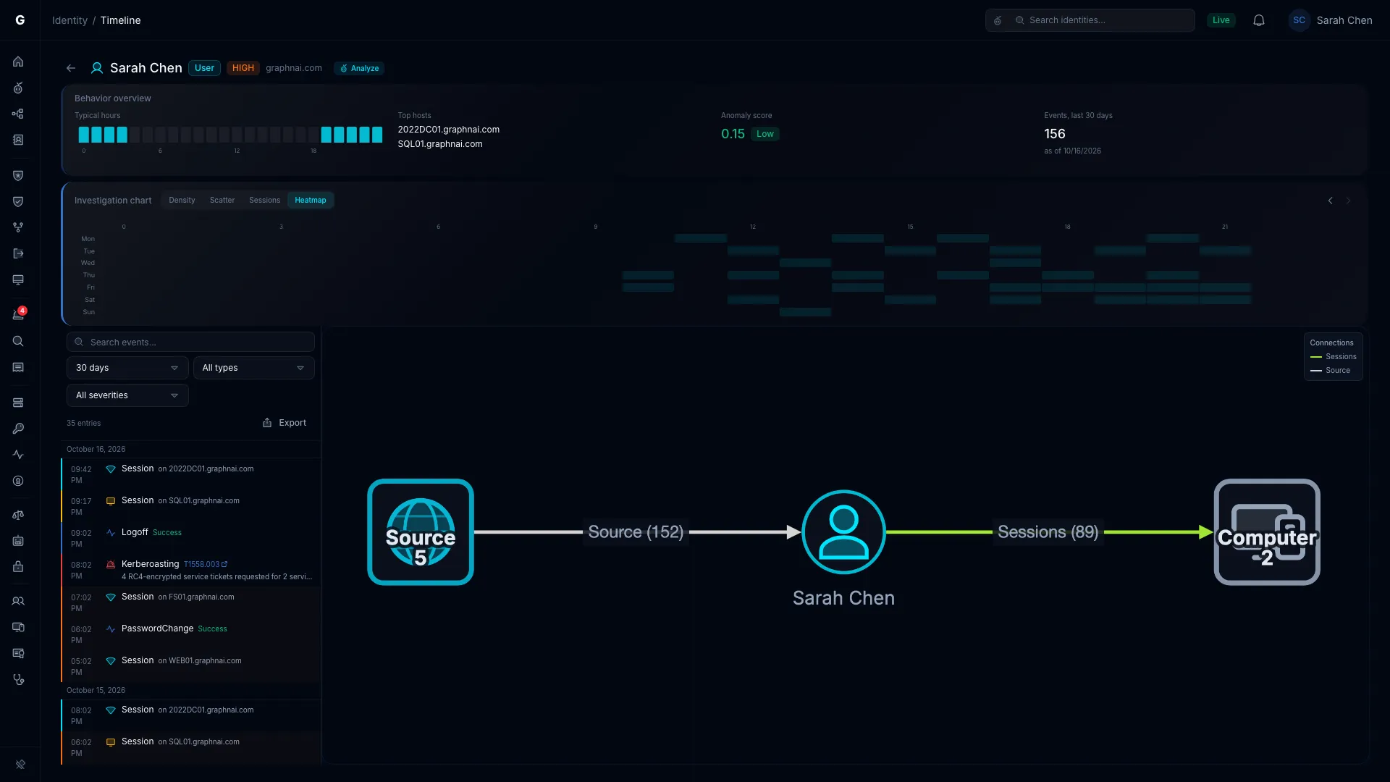Image resolution: width=1390 pixels, height=782 pixels.
Task: Toggle the Live status indicator
Action: tap(1221, 20)
